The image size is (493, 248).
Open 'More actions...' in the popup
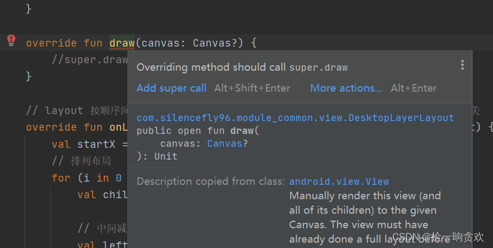coord(346,88)
